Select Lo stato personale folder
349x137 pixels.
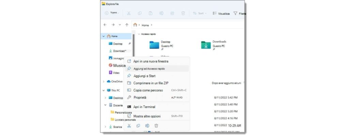point(123,119)
